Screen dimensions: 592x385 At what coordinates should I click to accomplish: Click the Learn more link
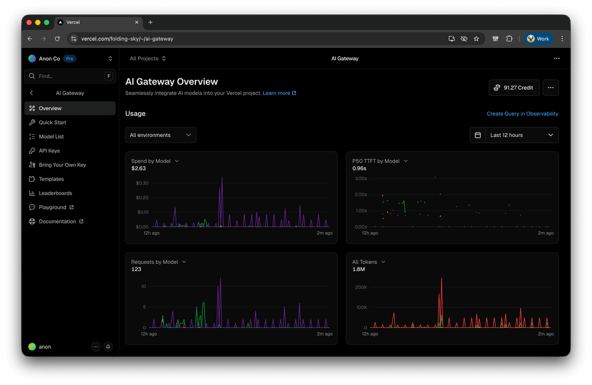pos(277,93)
